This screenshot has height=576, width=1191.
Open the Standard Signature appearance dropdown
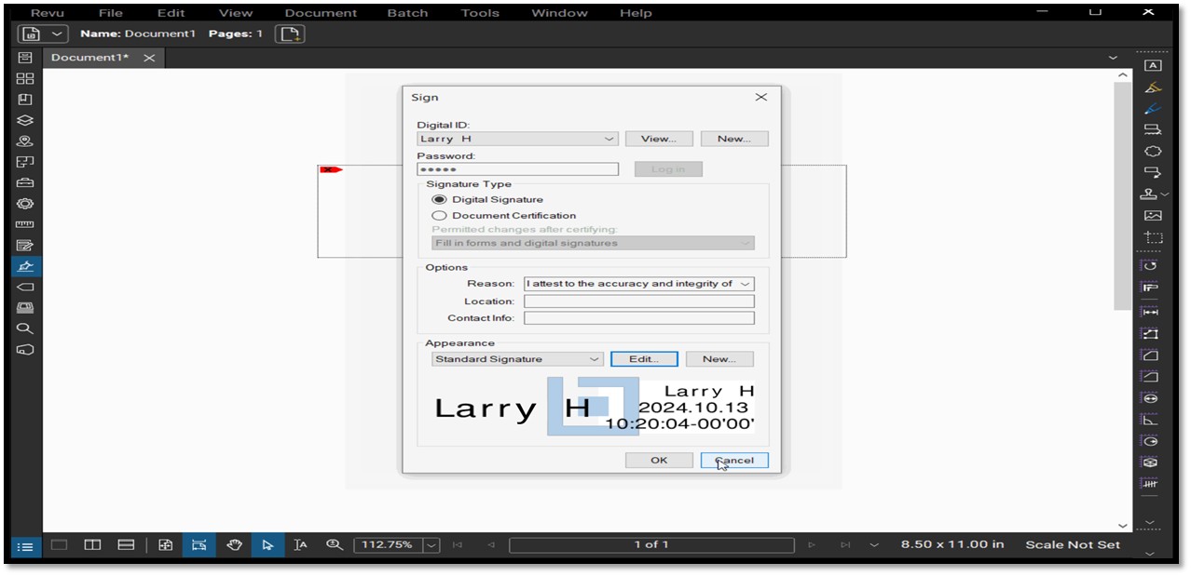pyautogui.click(x=517, y=359)
